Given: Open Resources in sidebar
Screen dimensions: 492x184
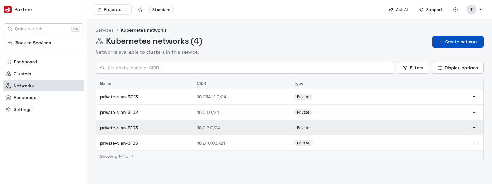Looking at the screenshot, I should [43, 98].
